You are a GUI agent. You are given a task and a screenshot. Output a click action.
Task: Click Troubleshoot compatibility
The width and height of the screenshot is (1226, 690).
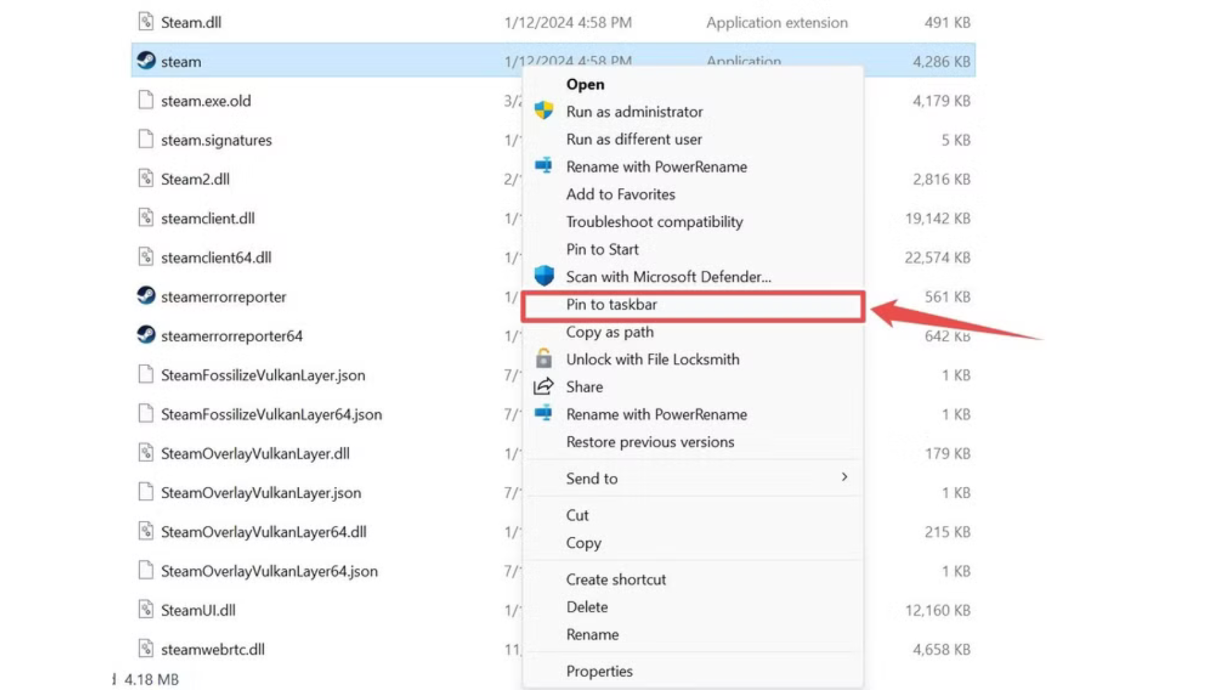click(654, 222)
